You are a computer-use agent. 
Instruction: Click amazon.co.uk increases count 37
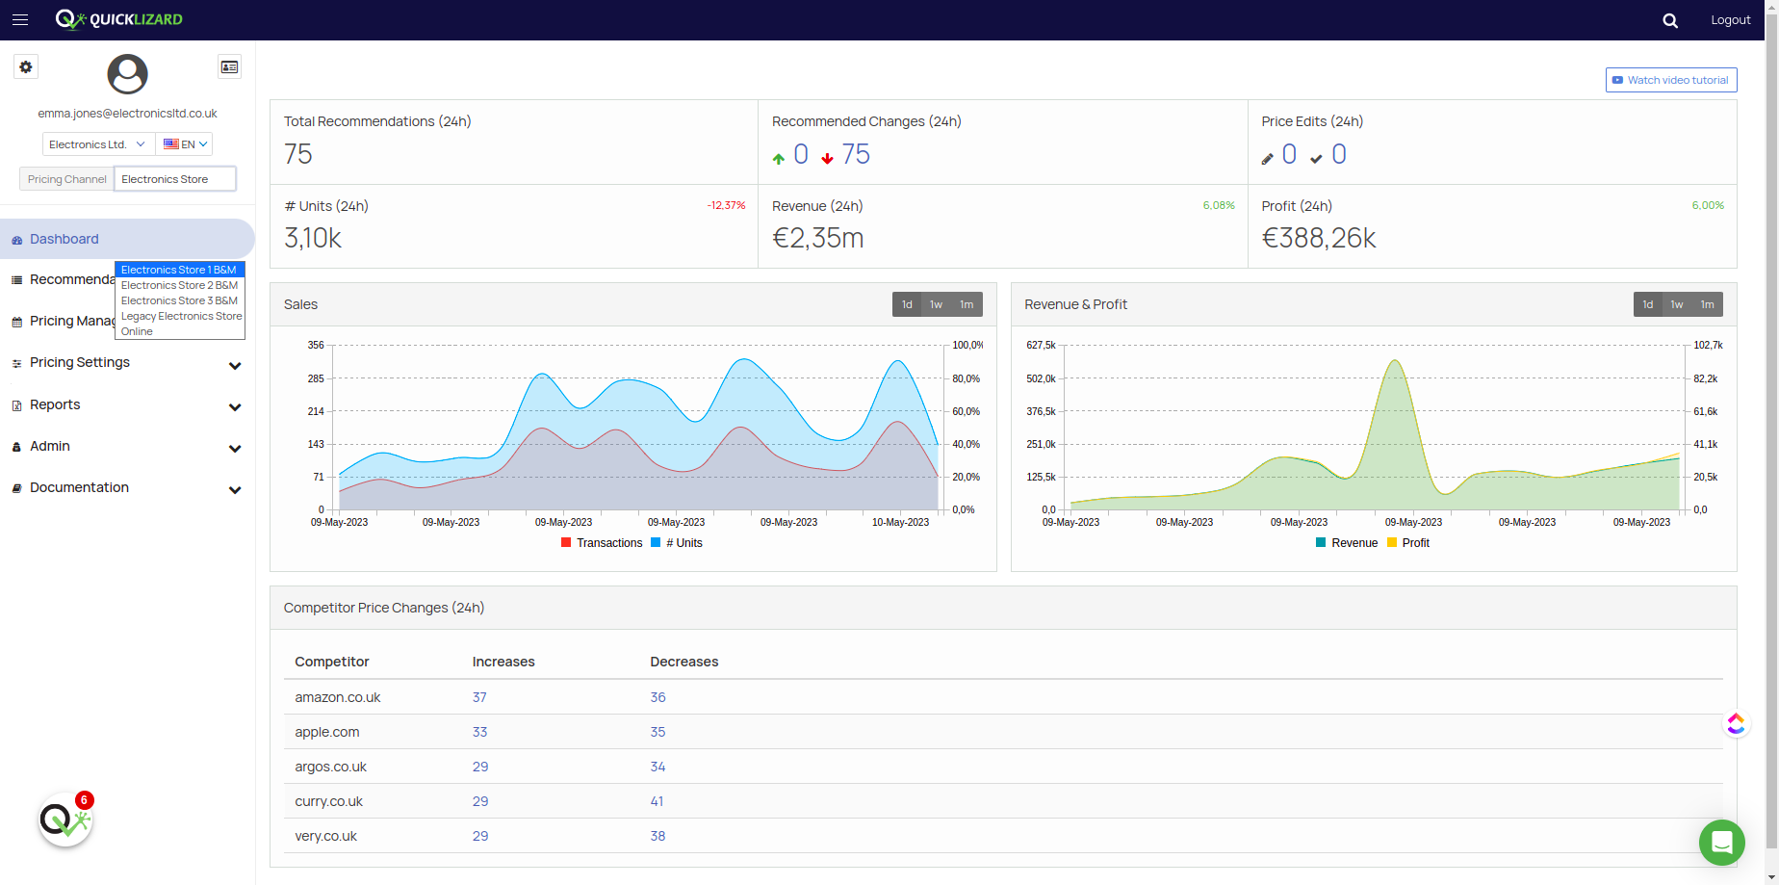click(479, 697)
